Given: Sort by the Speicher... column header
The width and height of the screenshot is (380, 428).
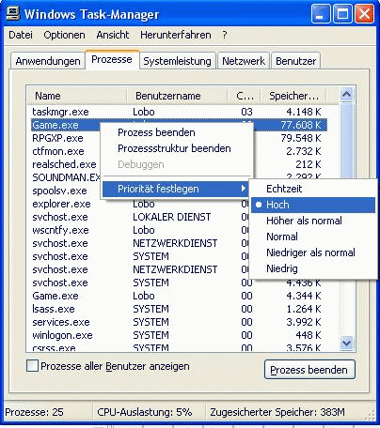Looking at the screenshot, I should [294, 96].
